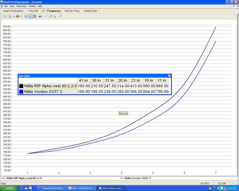The width and height of the screenshot is (239, 191).
Task: Close the Data Editor panel
Action: point(169,76)
